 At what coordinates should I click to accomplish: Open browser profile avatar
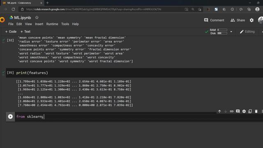(x=257, y=9)
